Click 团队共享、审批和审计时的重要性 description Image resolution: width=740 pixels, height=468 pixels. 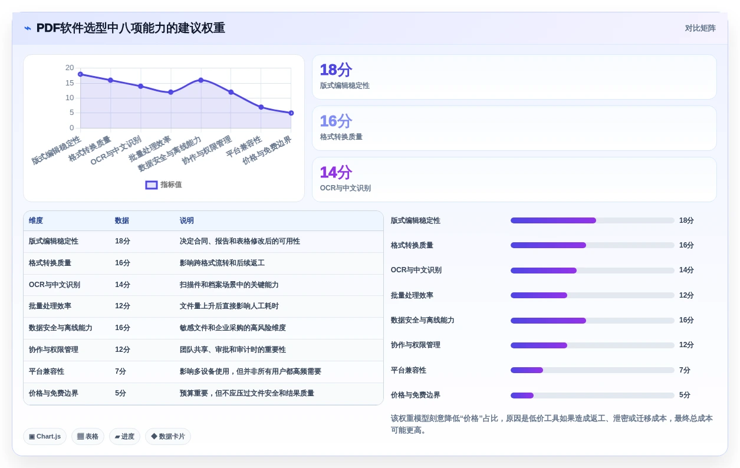[233, 350]
